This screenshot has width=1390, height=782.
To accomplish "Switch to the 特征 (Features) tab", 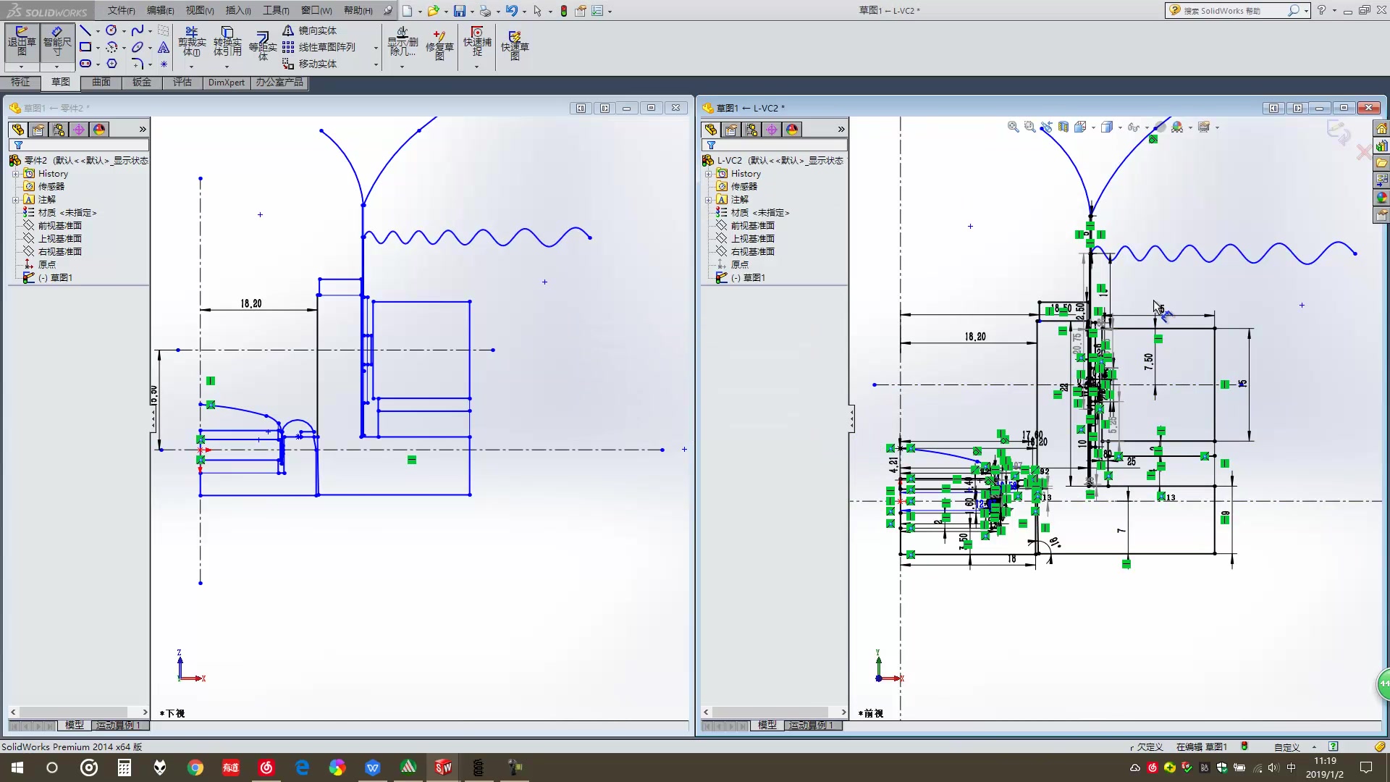I will coord(20,83).
